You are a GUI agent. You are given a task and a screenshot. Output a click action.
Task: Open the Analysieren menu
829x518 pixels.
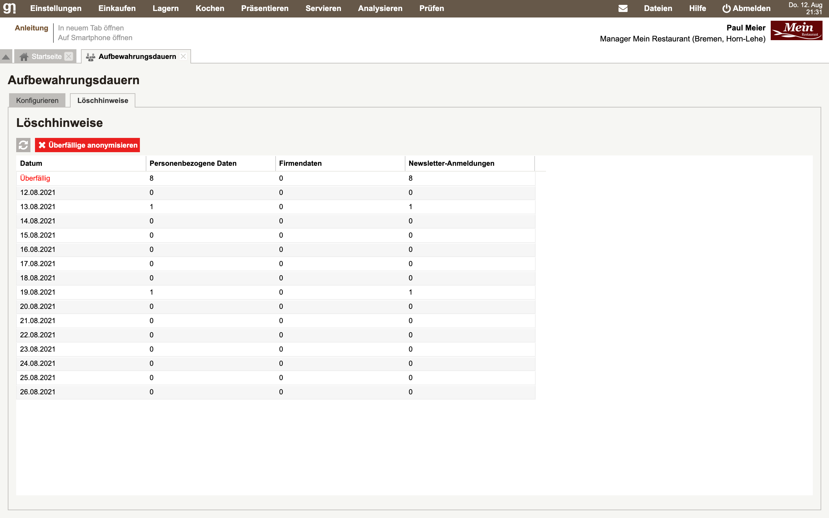380,8
